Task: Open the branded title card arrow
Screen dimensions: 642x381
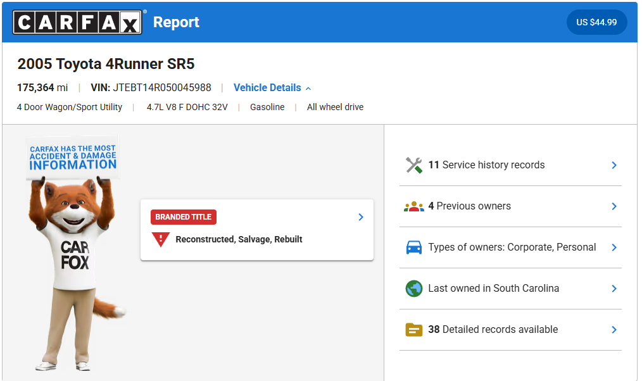Action: click(361, 217)
